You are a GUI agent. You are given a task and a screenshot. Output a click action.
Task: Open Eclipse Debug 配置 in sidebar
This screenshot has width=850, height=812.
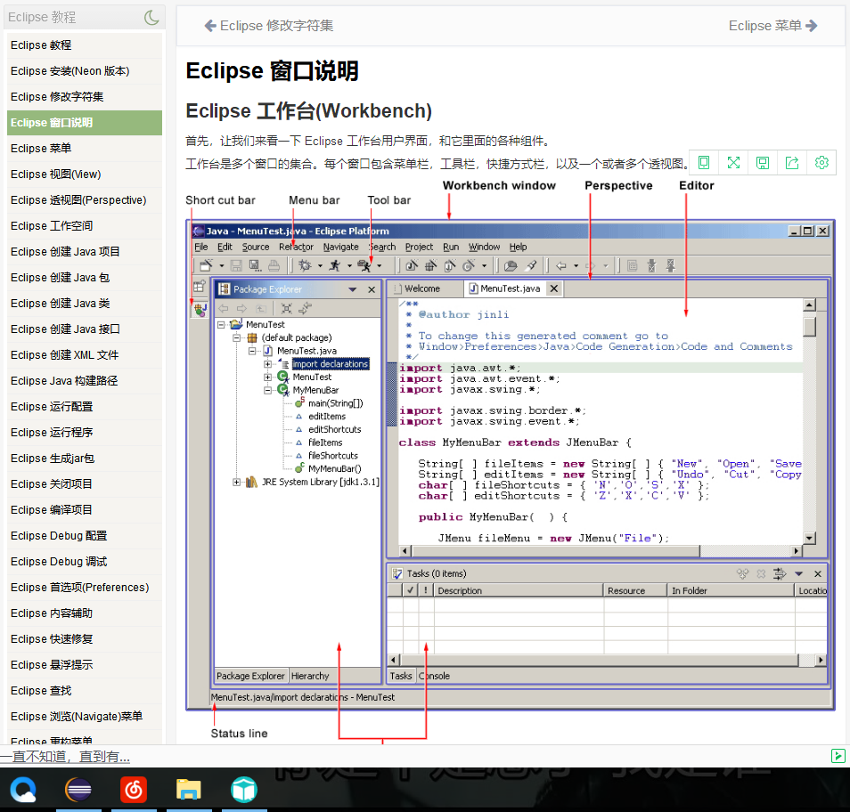pyautogui.click(x=85, y=536)
